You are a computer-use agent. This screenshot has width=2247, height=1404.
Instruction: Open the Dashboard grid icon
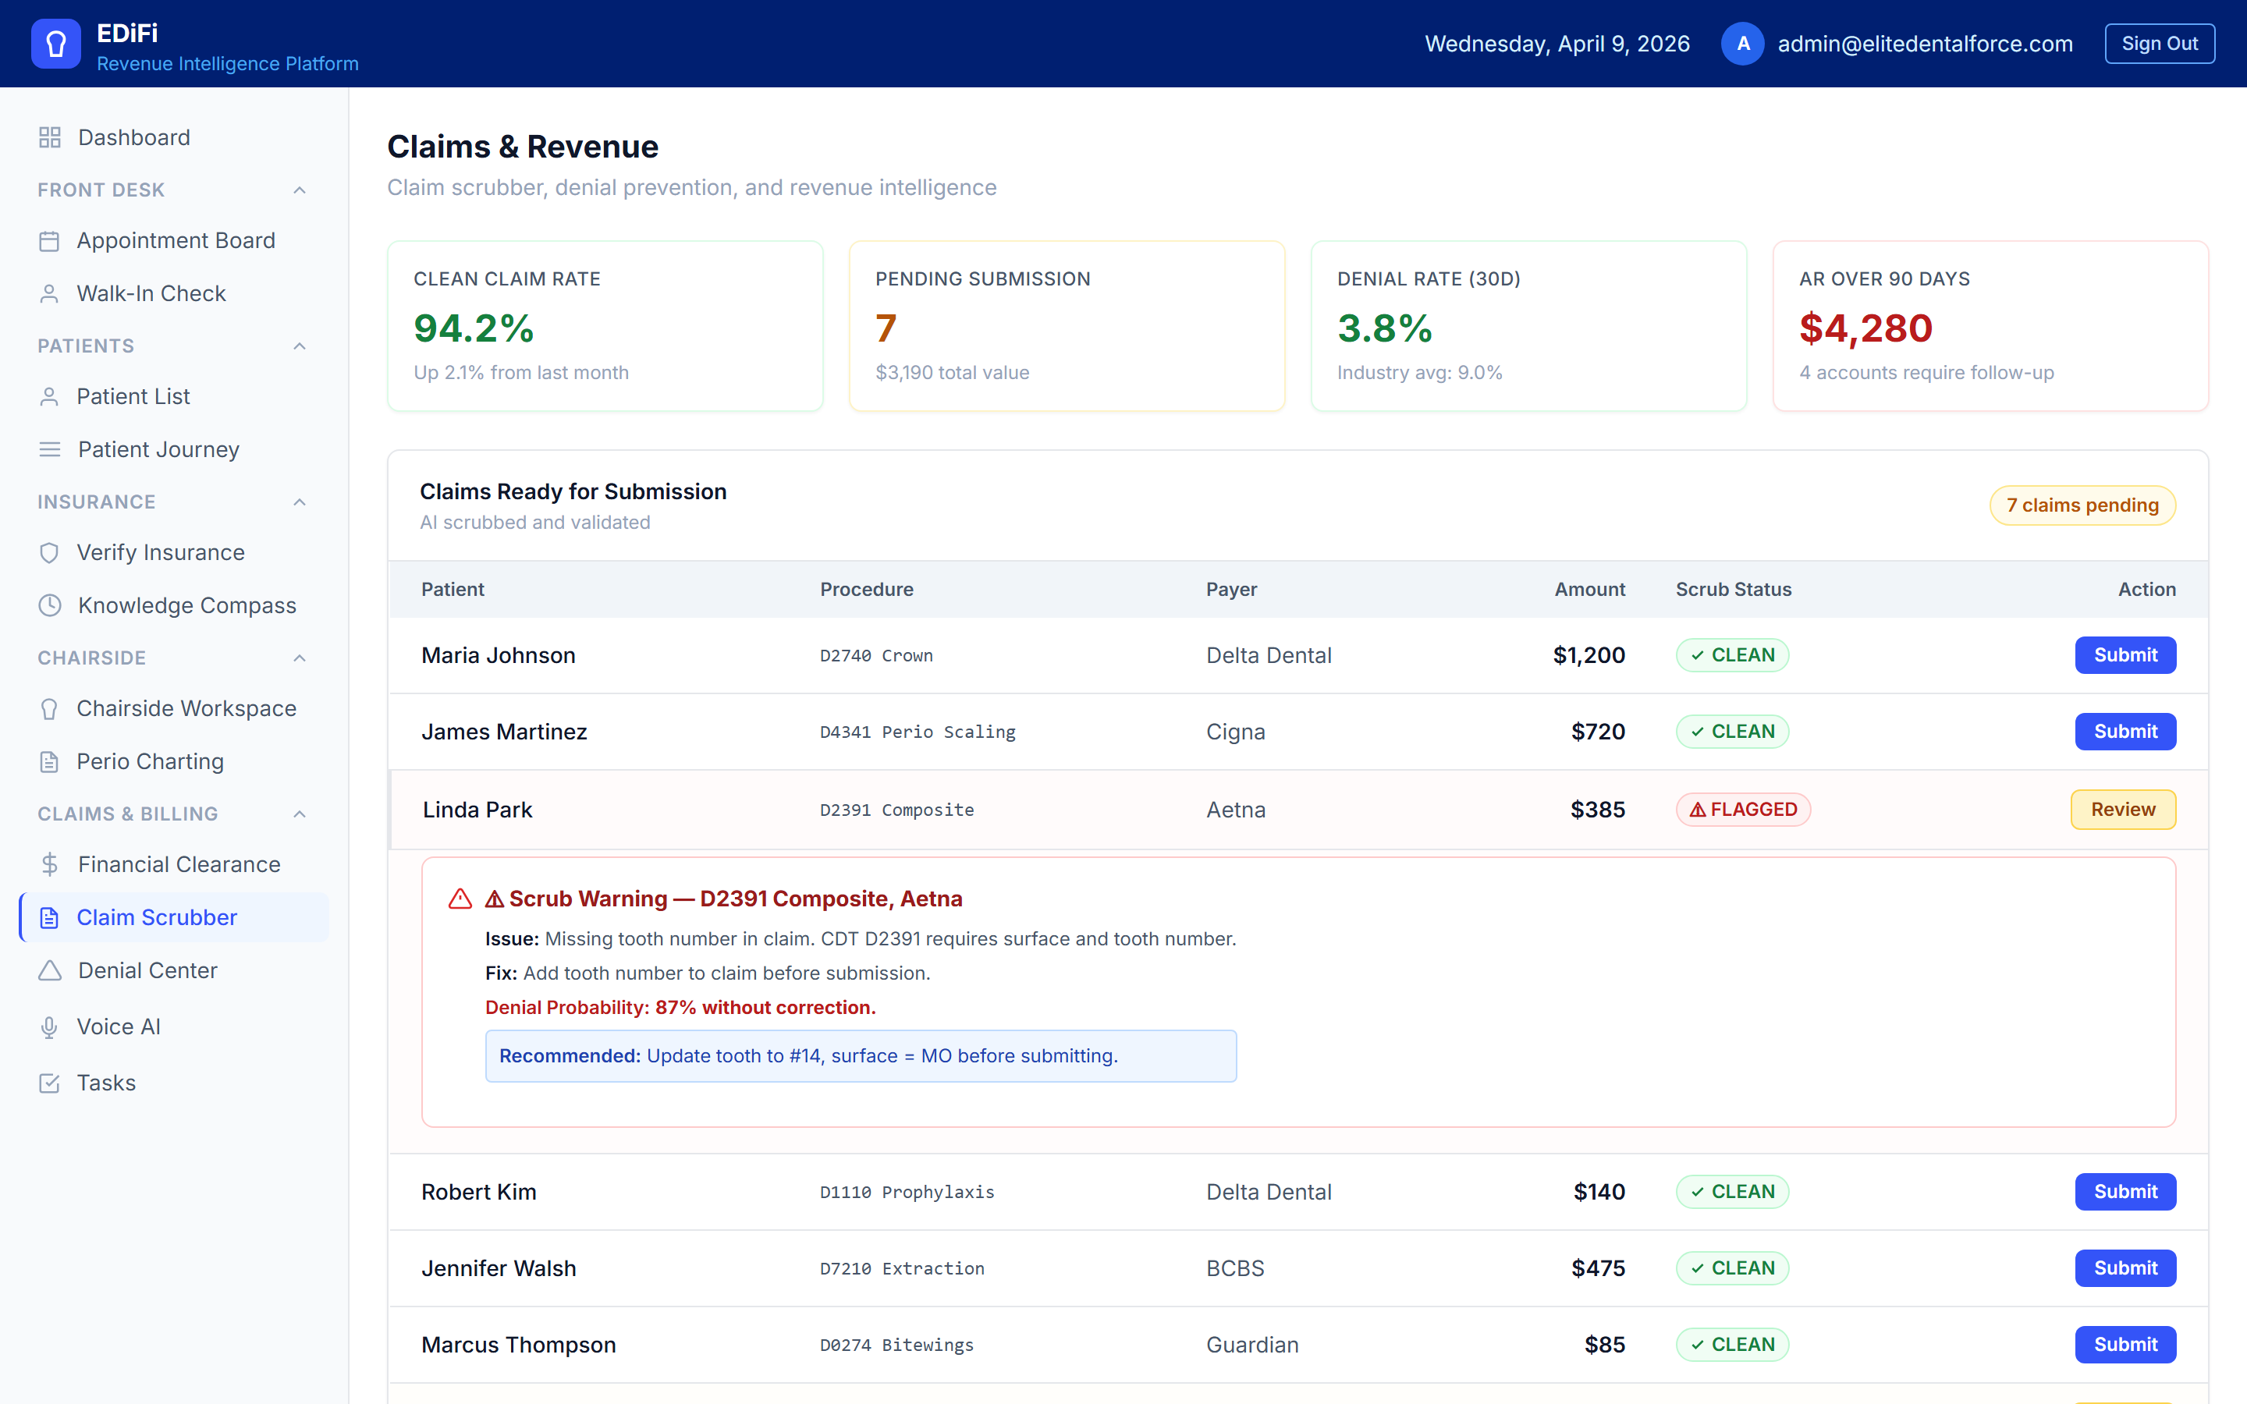click(50, 136)
